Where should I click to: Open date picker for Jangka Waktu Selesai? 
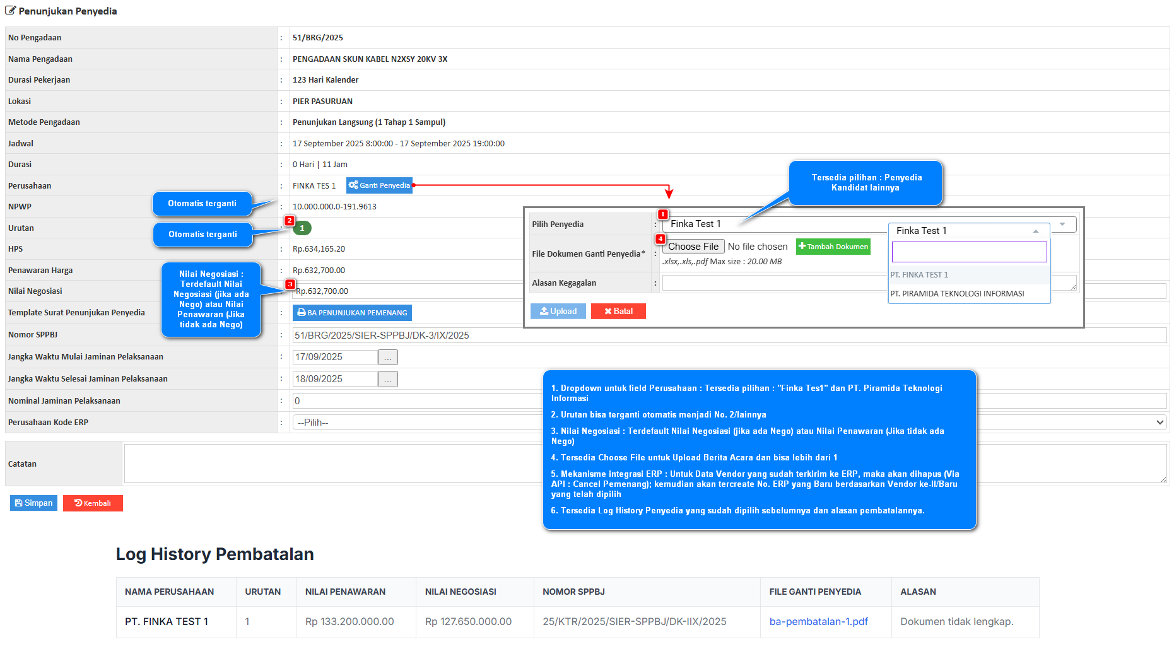click(x=388, y=380)
